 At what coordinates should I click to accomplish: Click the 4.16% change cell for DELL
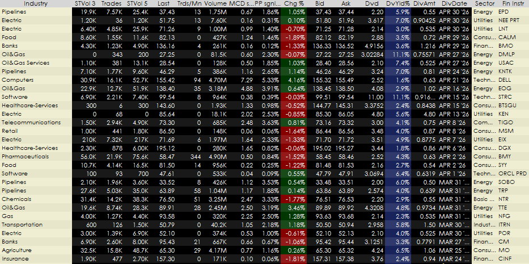point(294,80)
